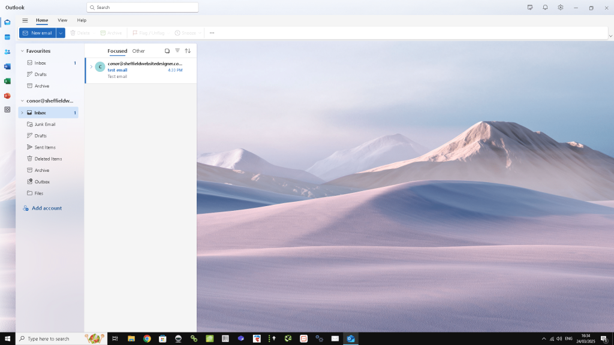Show hidden system tray icons
614x345 pixels.
click(543, 339)
